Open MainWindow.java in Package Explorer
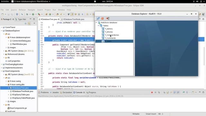 (19, 44)
